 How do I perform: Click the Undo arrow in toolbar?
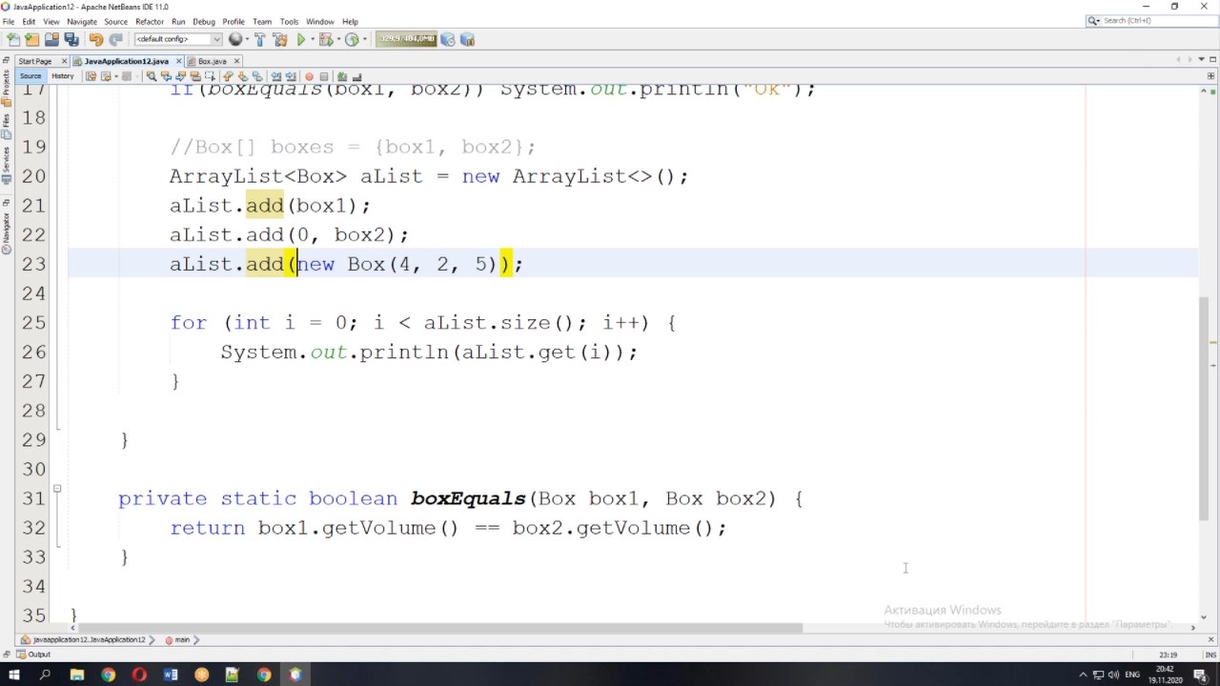(x=95, y=39)
